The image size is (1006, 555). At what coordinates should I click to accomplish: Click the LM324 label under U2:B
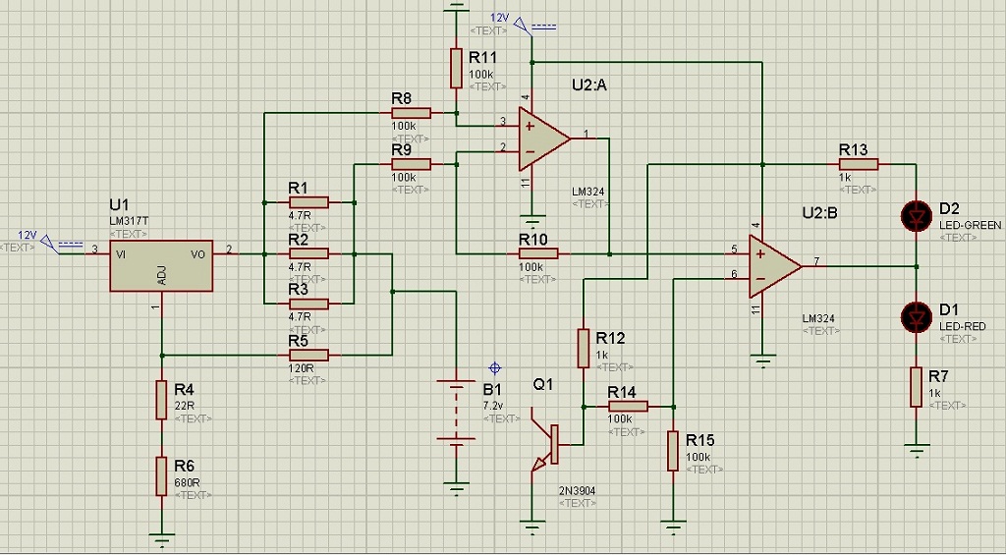pyautogui.click(x=818, y=318)
